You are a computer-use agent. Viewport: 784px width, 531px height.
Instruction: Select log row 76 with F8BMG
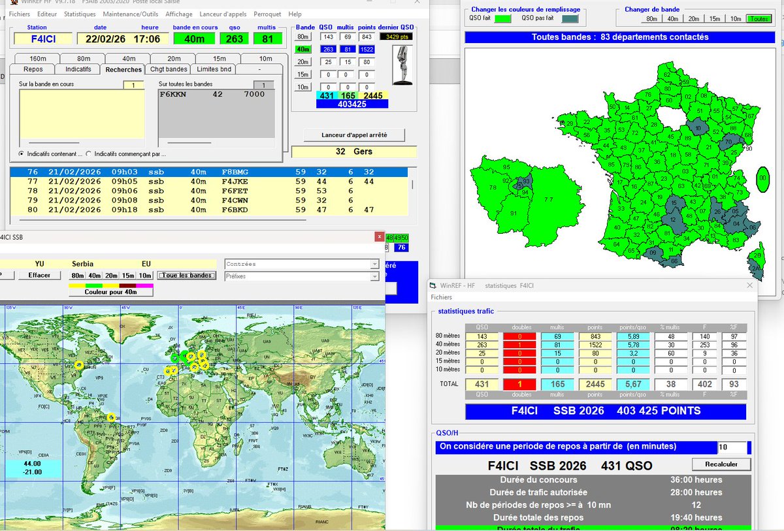point(209,172)
